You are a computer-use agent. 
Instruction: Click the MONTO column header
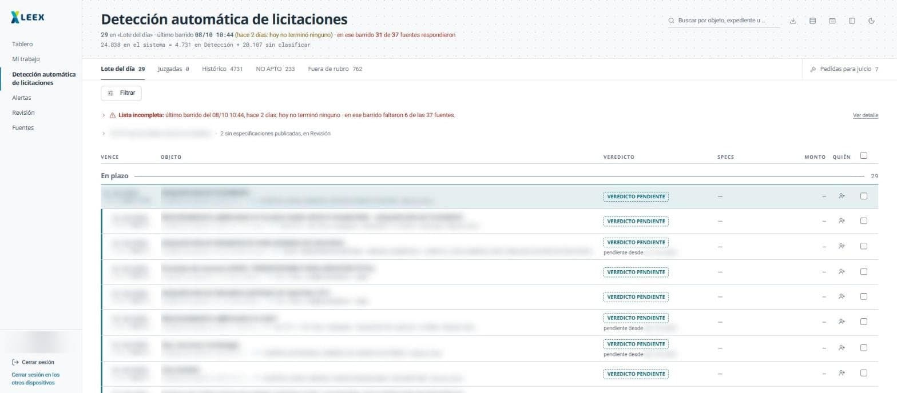coord(815,157)
